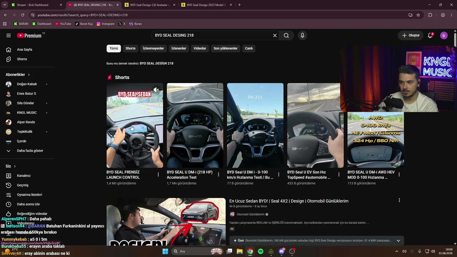Select the Canlı filter chip

(x=249, y=49)
